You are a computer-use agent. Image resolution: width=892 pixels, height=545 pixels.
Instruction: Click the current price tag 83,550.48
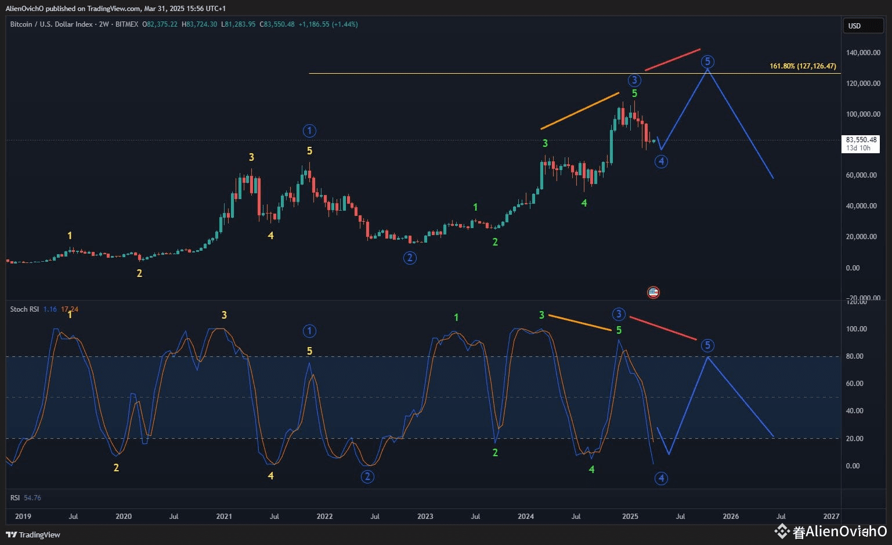[861, 140]
